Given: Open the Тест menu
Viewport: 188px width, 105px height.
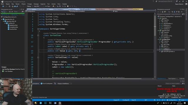Looking at the screenshot, I should click(x=48, y=4).
